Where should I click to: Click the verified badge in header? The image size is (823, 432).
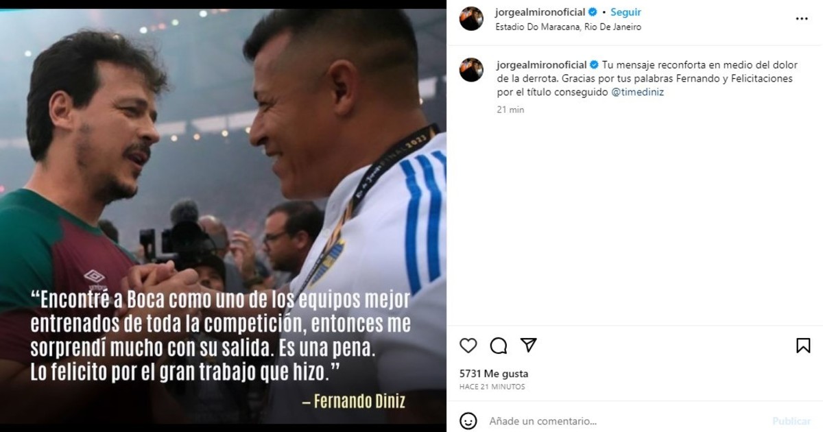pos(593,12)
